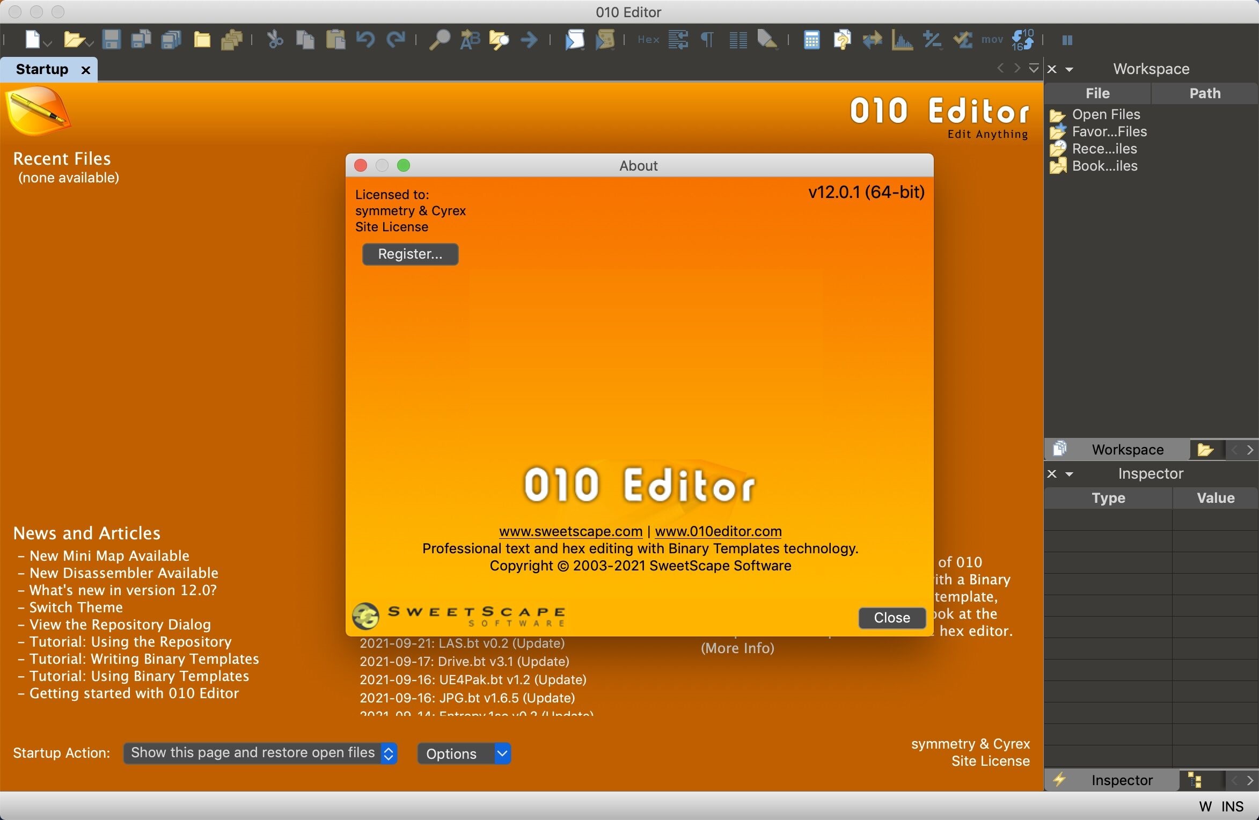Switch to the Startup tab
This screenshot has height=820, width=1259.
(x=43, y=68)
